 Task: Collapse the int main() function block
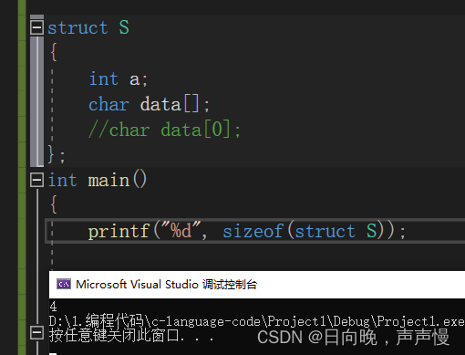(x=36, y=180)
